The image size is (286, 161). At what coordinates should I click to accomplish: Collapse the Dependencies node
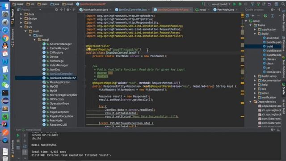[251, 102]
